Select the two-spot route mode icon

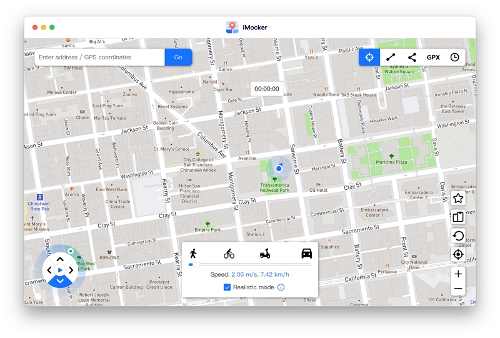[x=391, y=57]
